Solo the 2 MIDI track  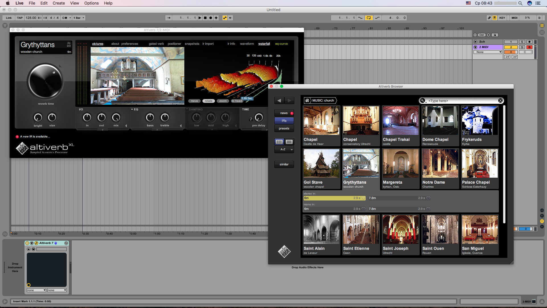[522, 47]
